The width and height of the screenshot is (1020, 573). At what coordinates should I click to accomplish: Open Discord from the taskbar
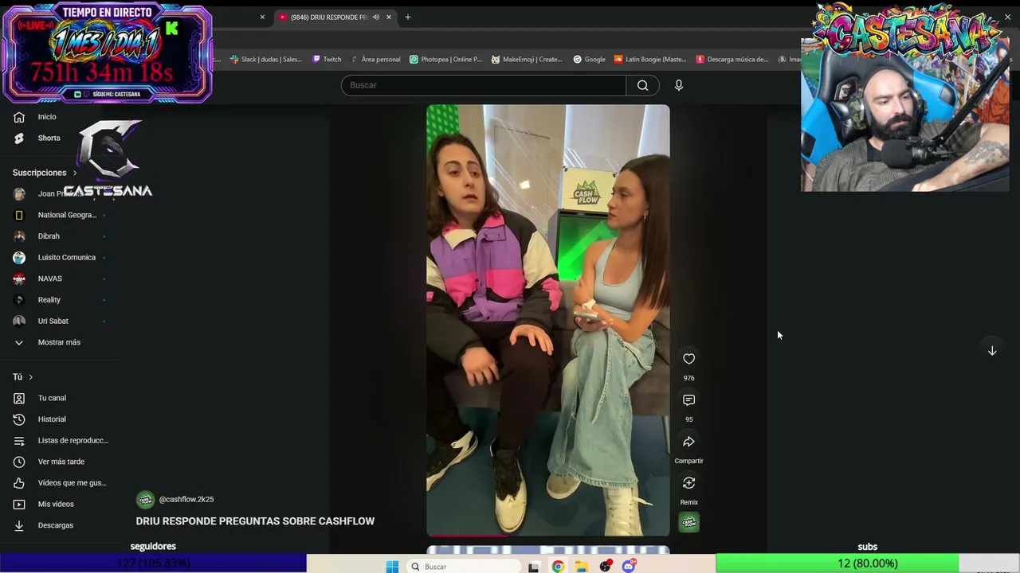pos(629,567)
